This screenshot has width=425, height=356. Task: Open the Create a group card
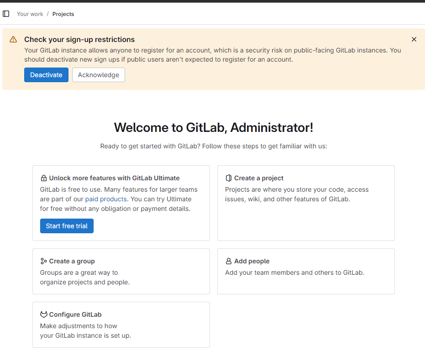[x=121, y=271]
